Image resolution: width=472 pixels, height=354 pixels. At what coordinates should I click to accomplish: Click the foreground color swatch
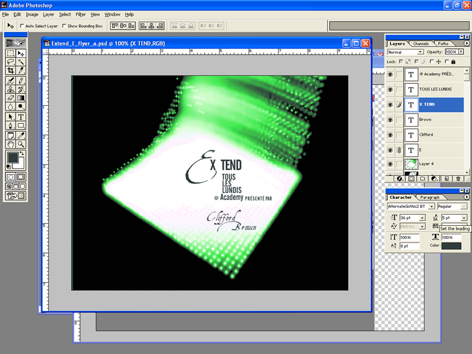click(12, 157)
